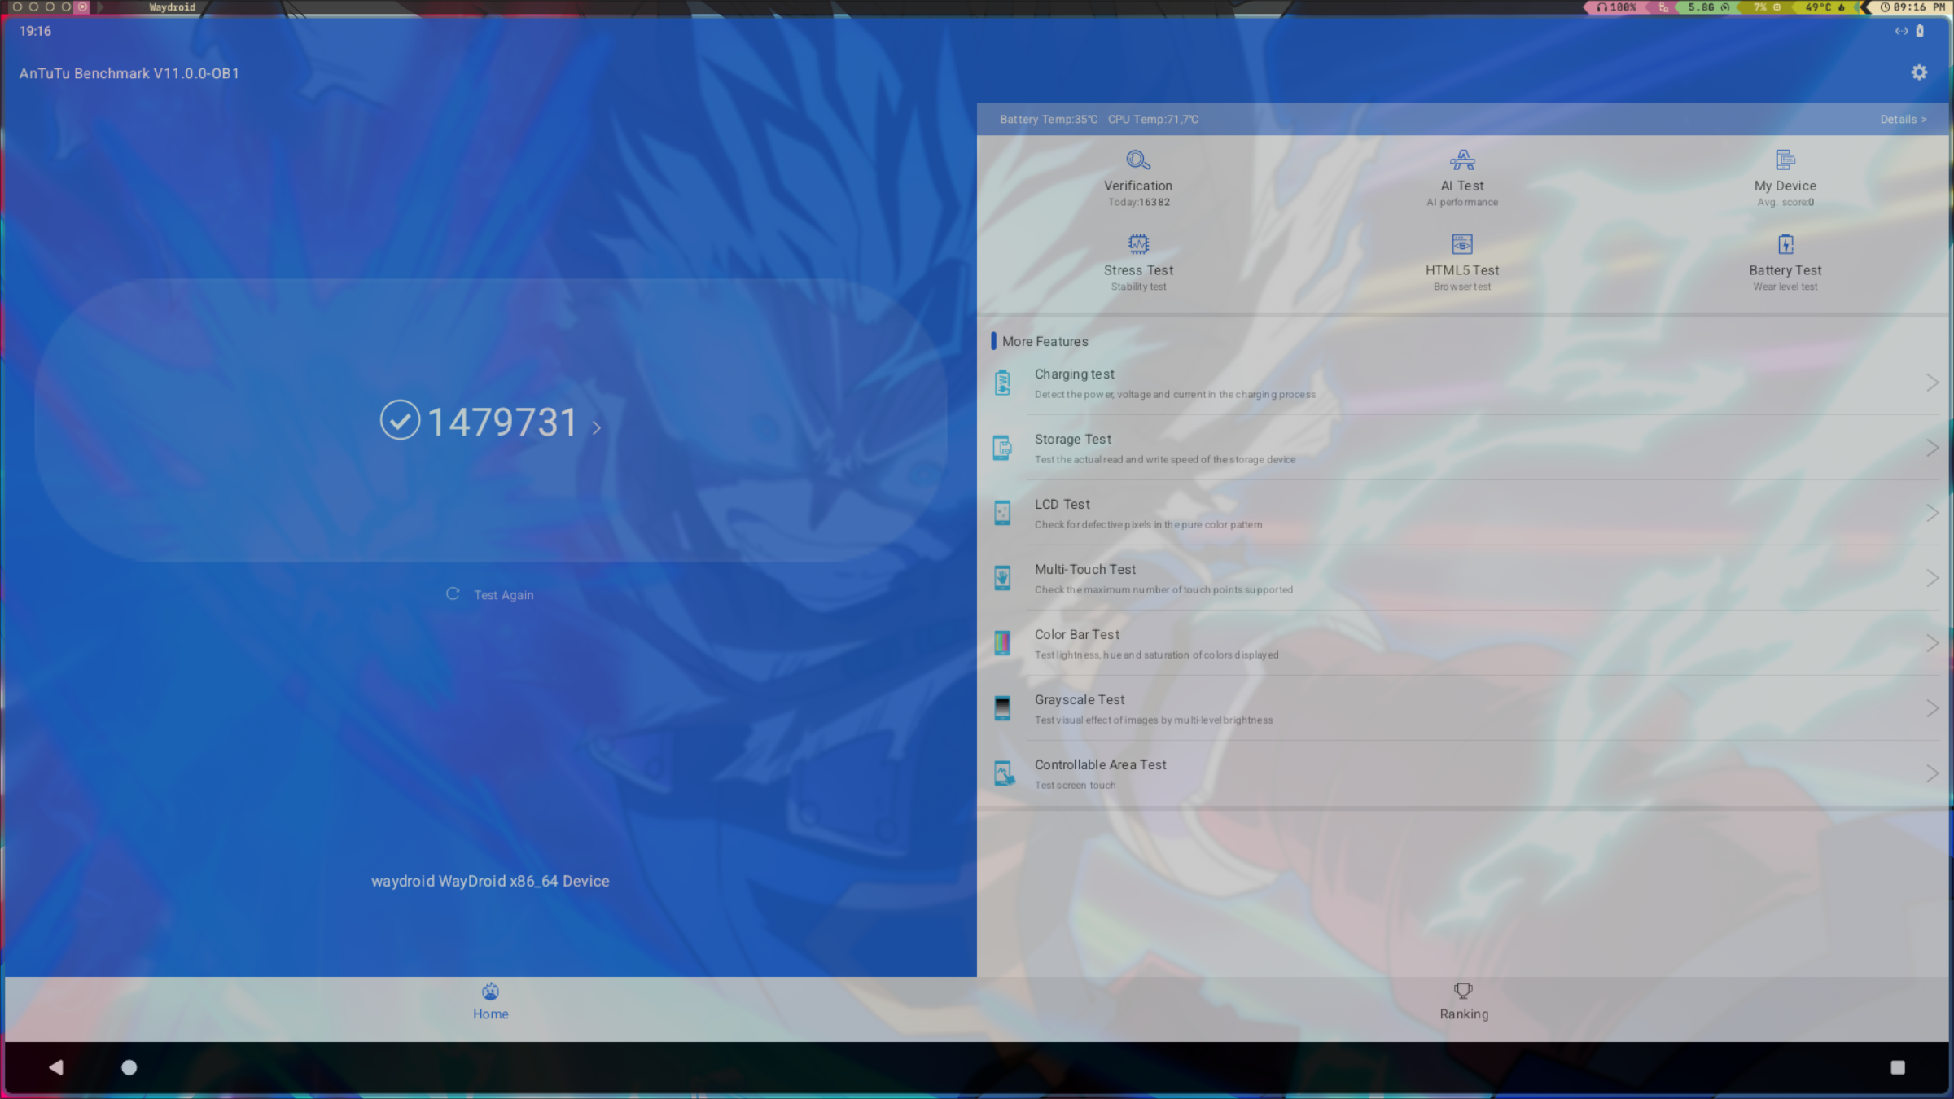Click the "CPU Temp" reading
This screenshot has height=1099, width=1954.
click(1153, 120)
